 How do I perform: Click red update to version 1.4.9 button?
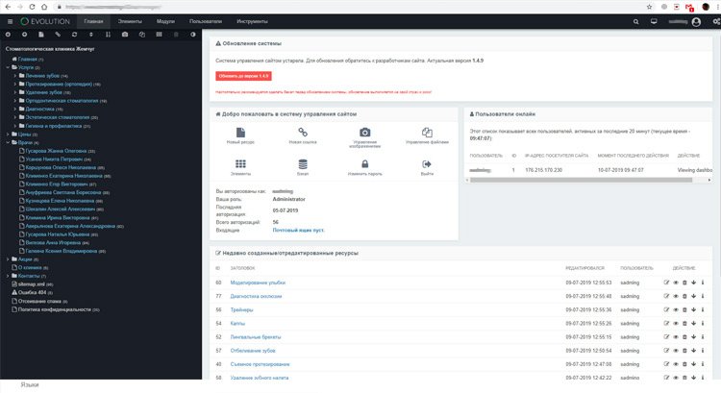(244, 76)
